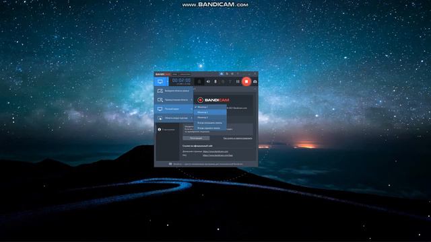Image resolution: width=431 pixels, height=242 pixels.
Task: Open the bandicam.com FAQ link
Action: pos(218,155)
